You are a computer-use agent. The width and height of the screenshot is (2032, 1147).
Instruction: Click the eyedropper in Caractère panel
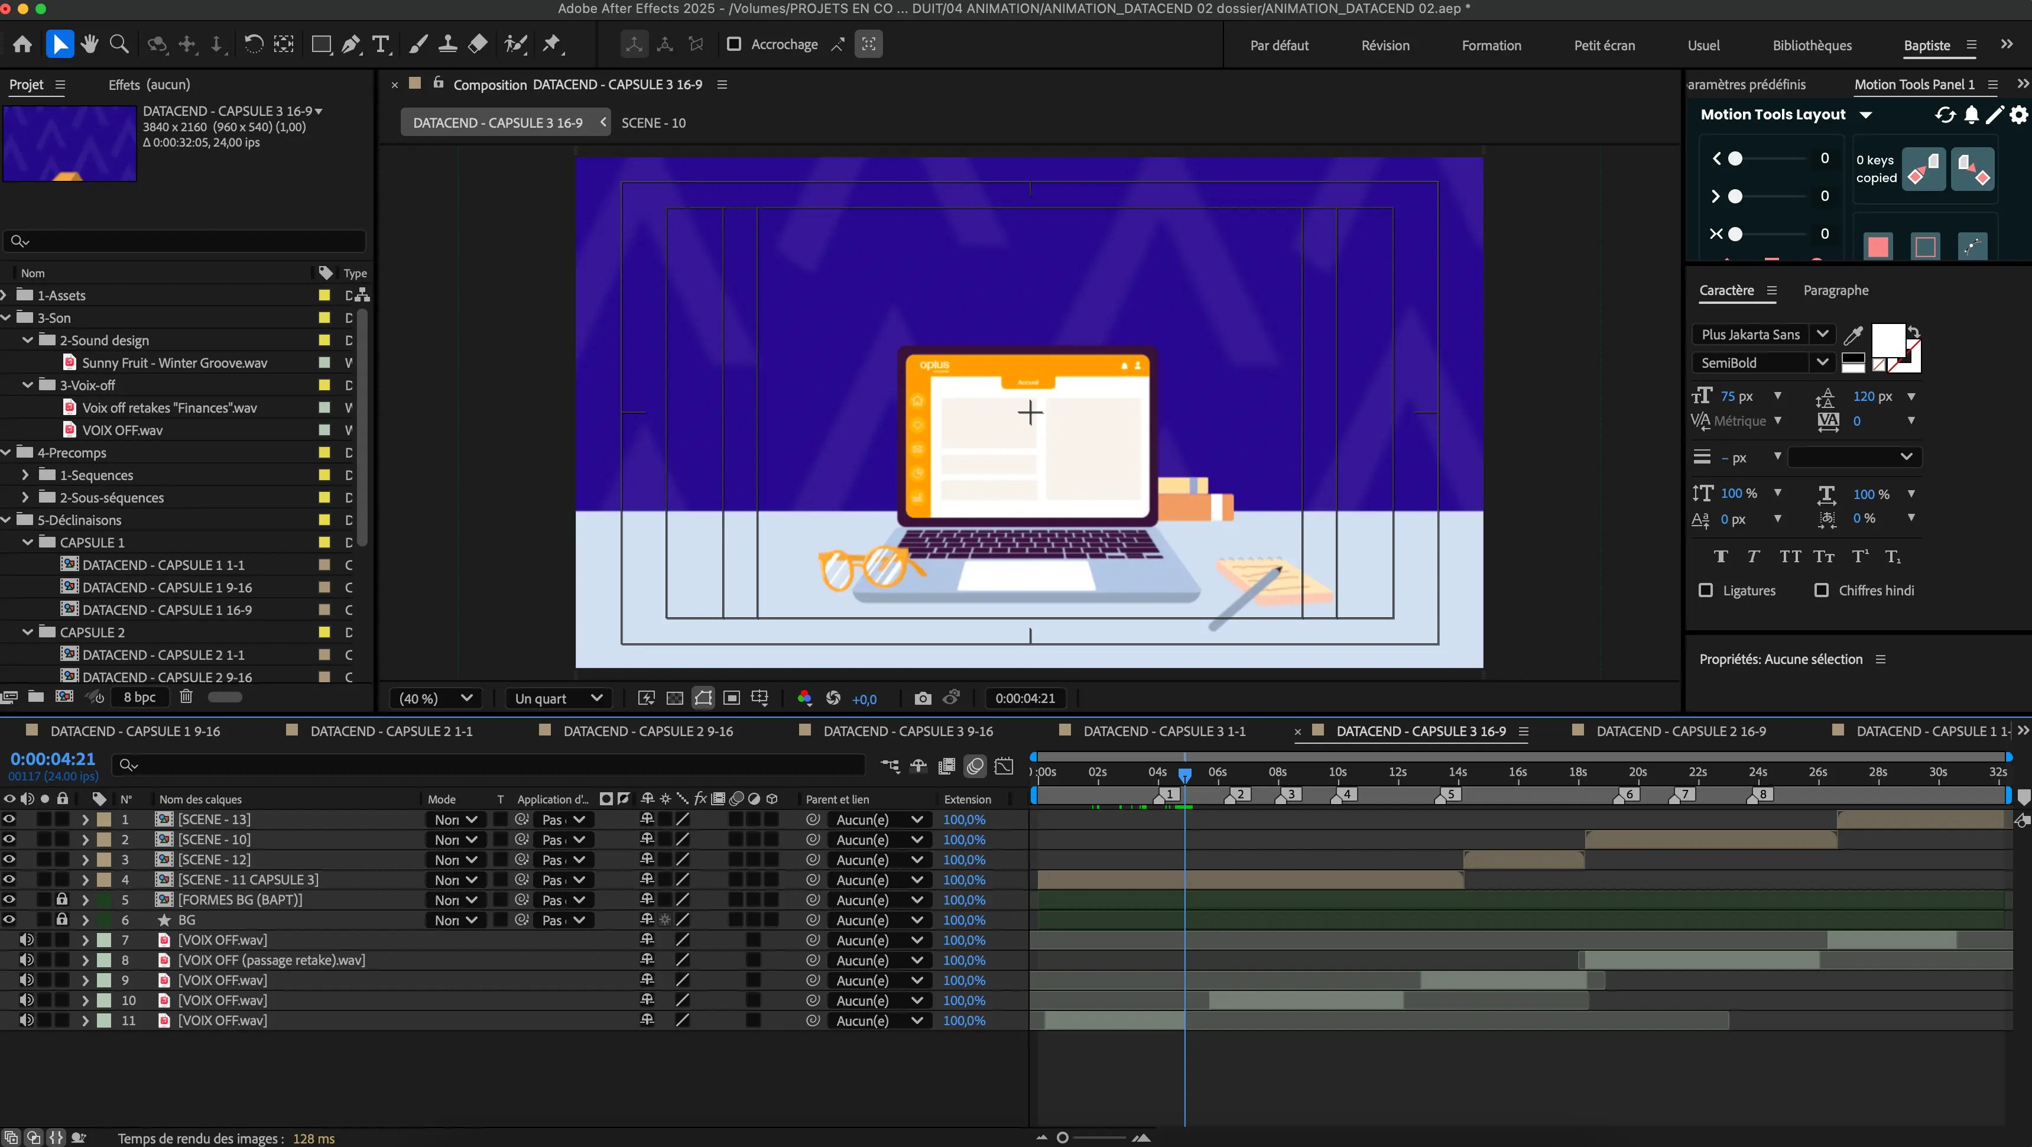[1853, 335]
